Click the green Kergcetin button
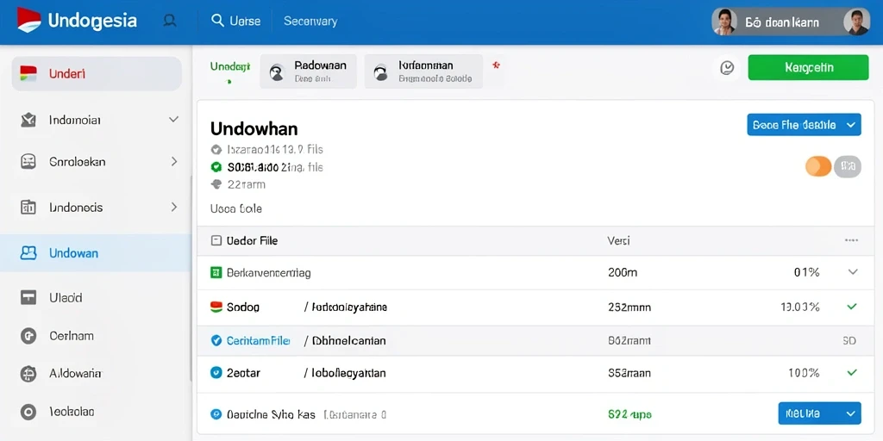The width and height of the screenshot is (883, 441). pyautogui.click(x=808, y=67)
